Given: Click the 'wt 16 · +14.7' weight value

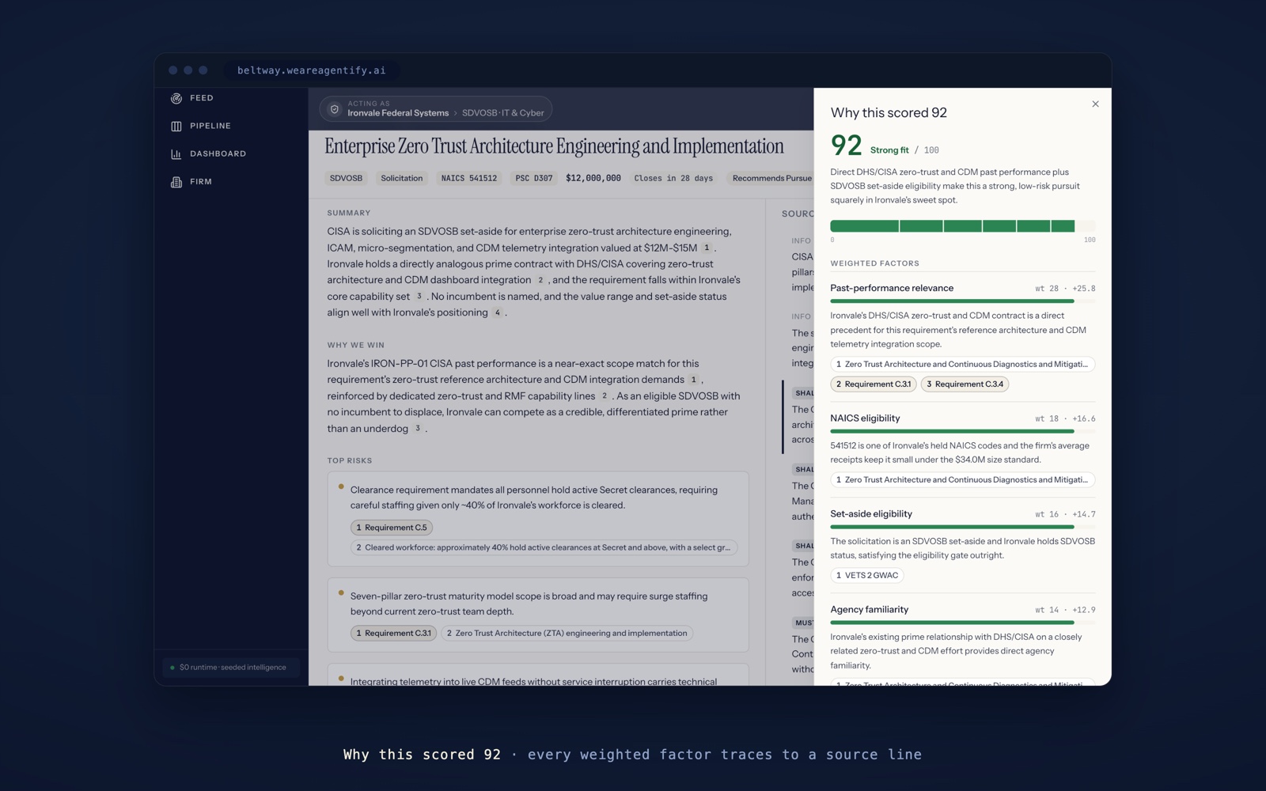Looking at the screenshot, I should pos(1065,514).
